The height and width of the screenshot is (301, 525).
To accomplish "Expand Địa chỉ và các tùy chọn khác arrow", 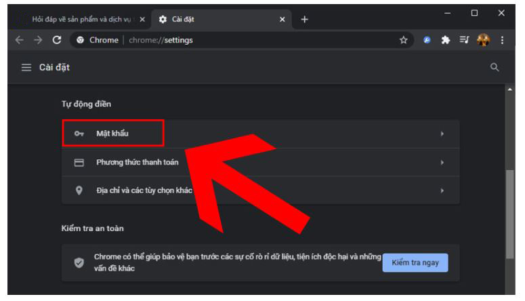I will click(442, 191).
